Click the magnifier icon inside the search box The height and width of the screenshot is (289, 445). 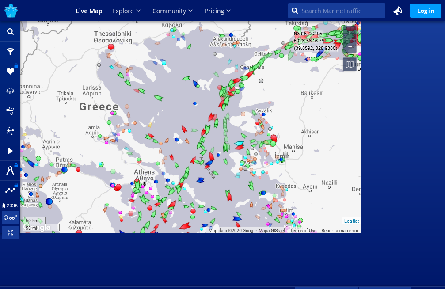[x=295, y=11]
